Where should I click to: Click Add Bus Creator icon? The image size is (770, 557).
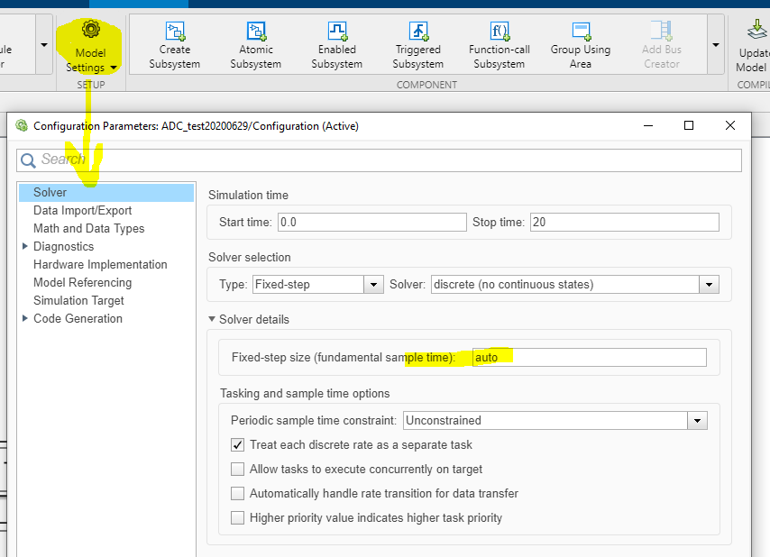tap(661, 31)
